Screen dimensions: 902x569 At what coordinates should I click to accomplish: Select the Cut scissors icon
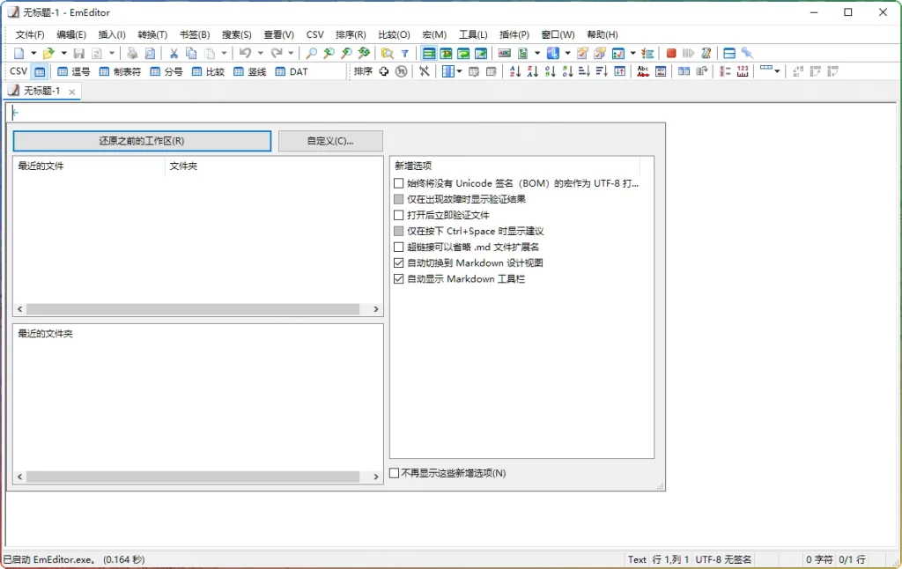(174, 53)
